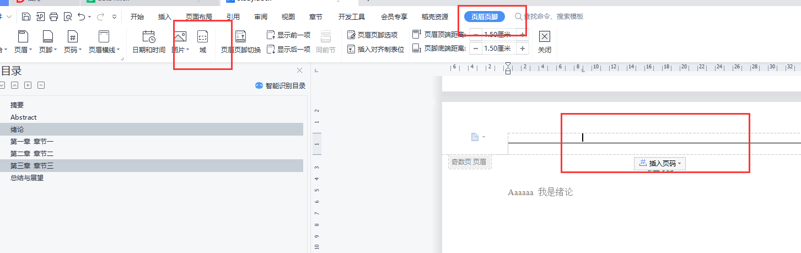Click the expand-one-level plus icon in 目录
The image size is (801, 253).
click(28, 85)
